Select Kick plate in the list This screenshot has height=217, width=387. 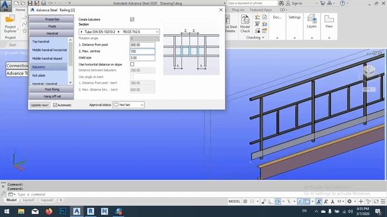point(39,75)
